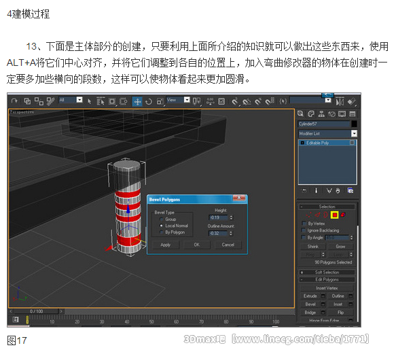396x352 pixels.
Task: Click OK in Bevel Polygons dialog
Action: (197, 245)
